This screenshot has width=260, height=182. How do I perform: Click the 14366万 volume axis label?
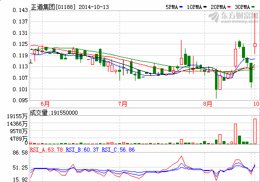point(17,124)
